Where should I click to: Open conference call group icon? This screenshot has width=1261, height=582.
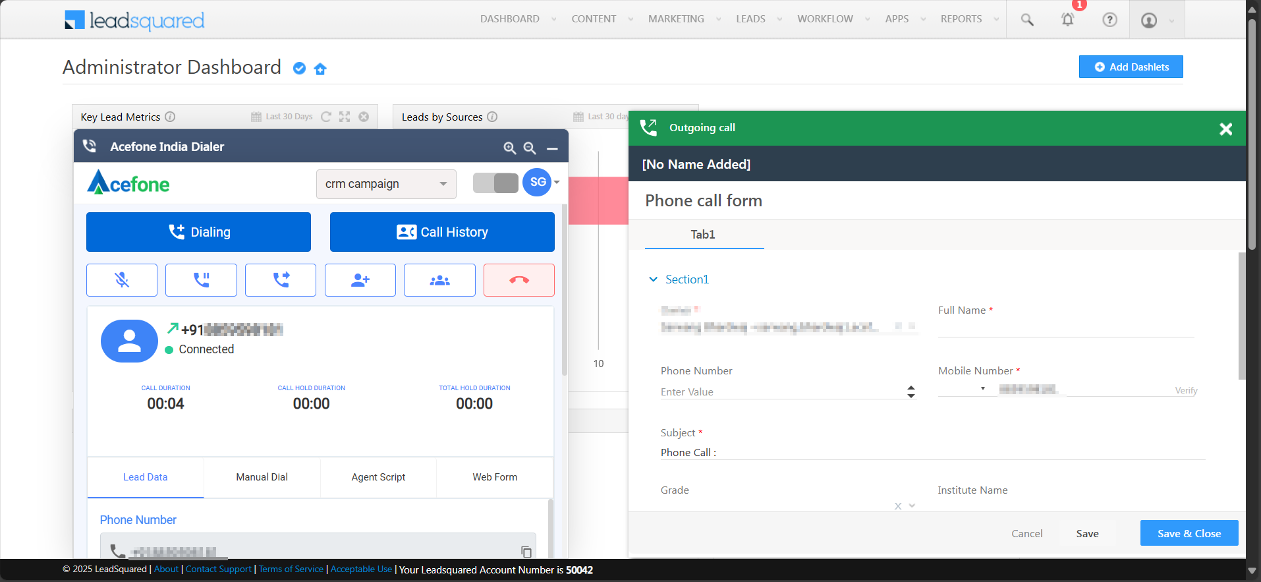point(439,280)
